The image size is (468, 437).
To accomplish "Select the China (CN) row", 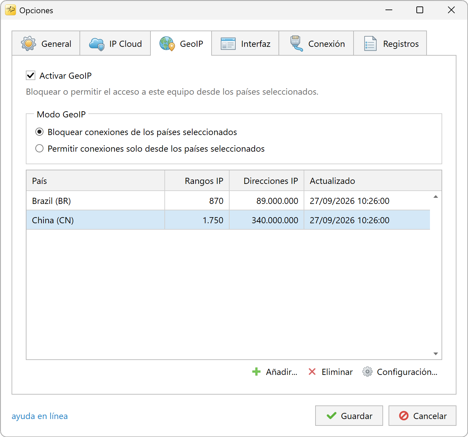I will pyautogui.click(x=228, y=220).
